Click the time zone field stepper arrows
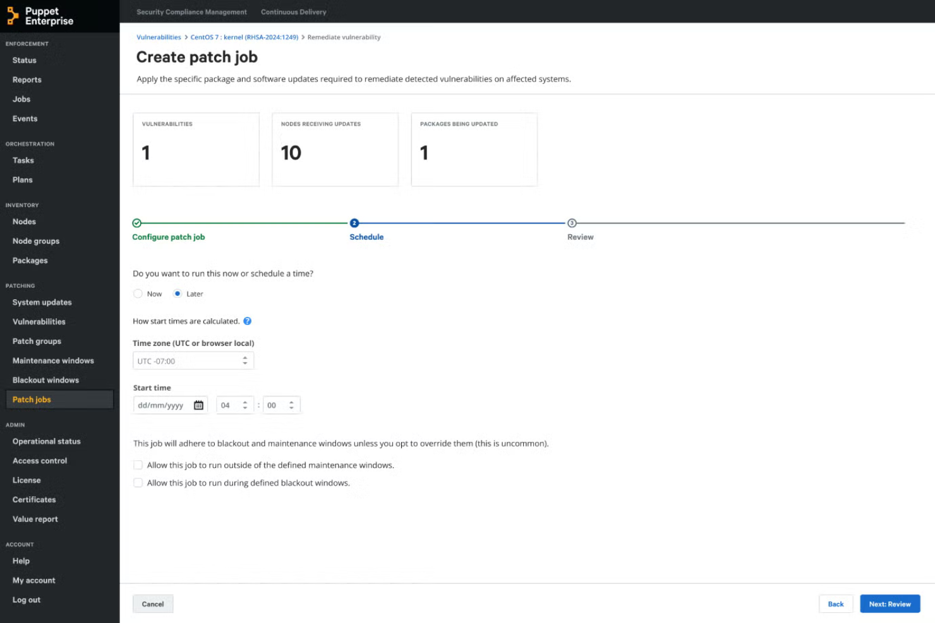Image resolution: width=935 pixels, height=623 pixels. (244, 360)
